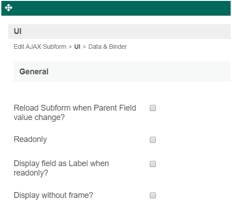Collapse the General section header

[x=122, y=72]
